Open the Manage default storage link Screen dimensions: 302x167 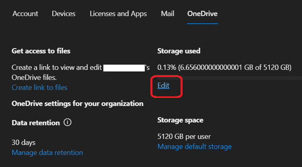click(194, 147)
